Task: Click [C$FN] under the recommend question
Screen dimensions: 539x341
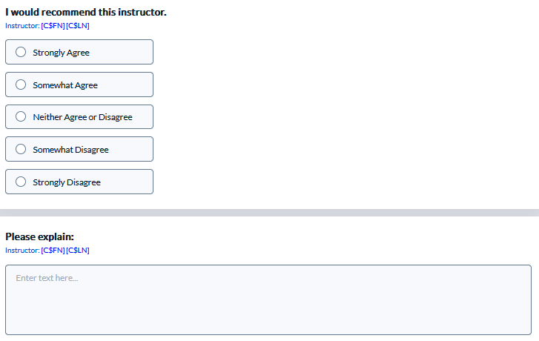Action: tap(53, 26)
